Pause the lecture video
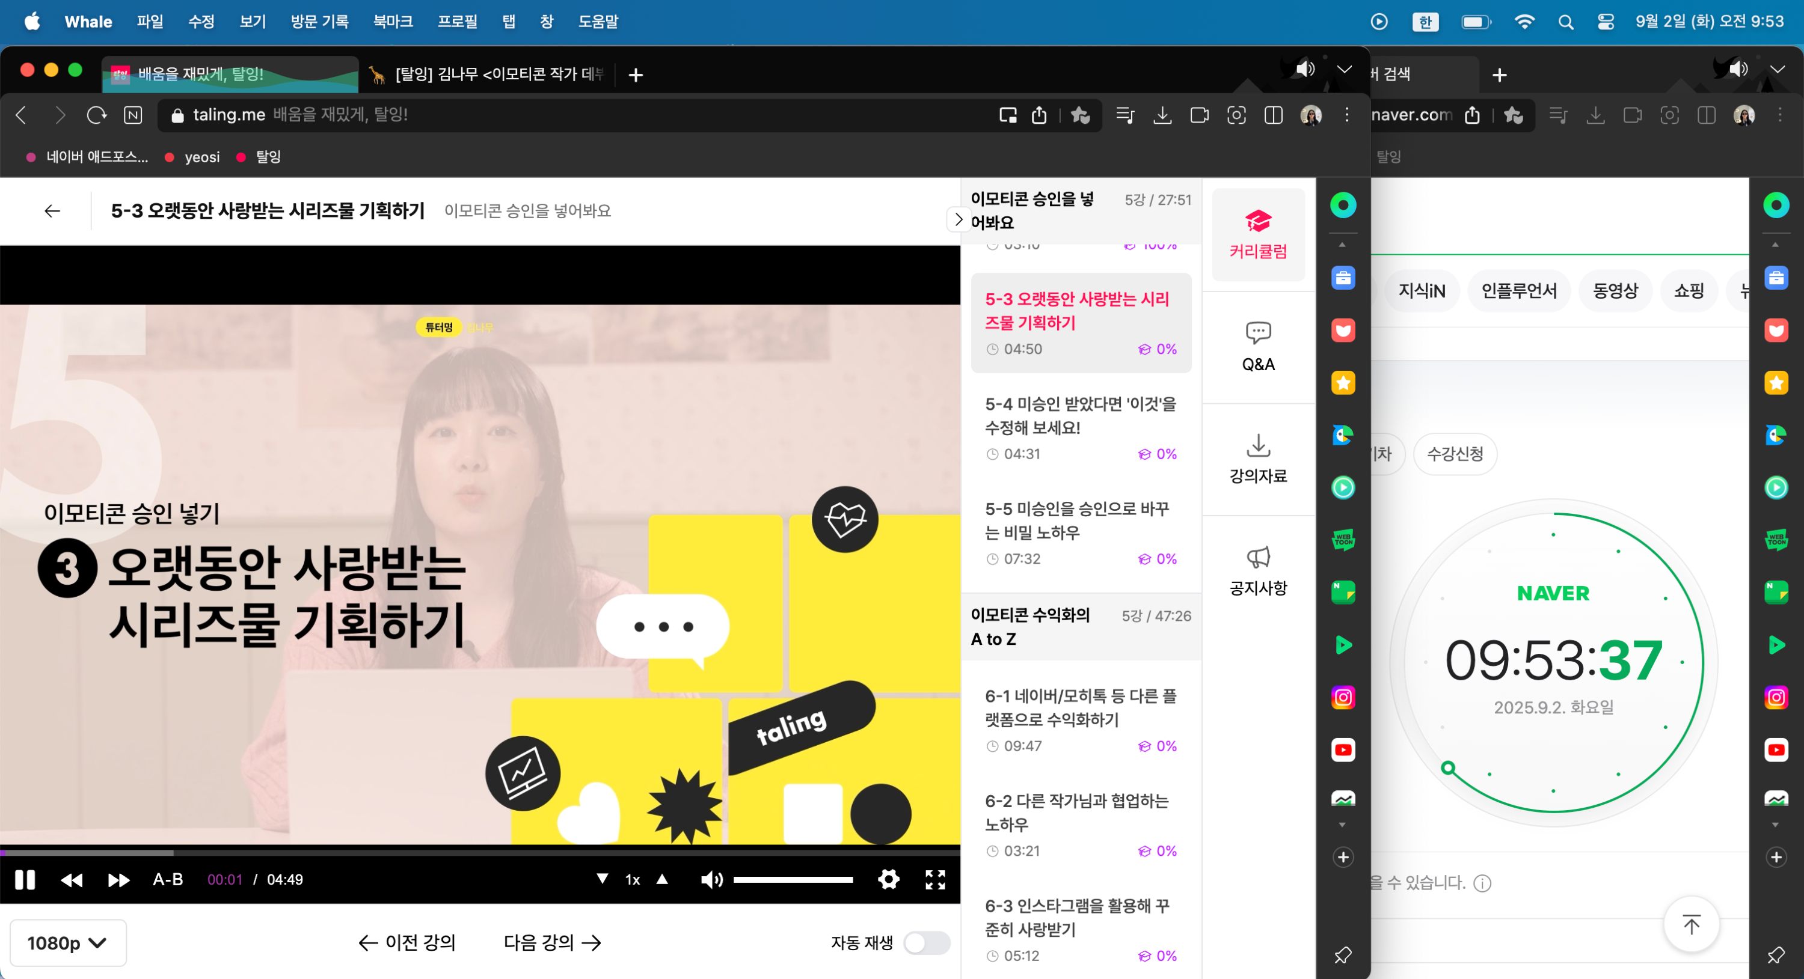 (x=25, y=880)
